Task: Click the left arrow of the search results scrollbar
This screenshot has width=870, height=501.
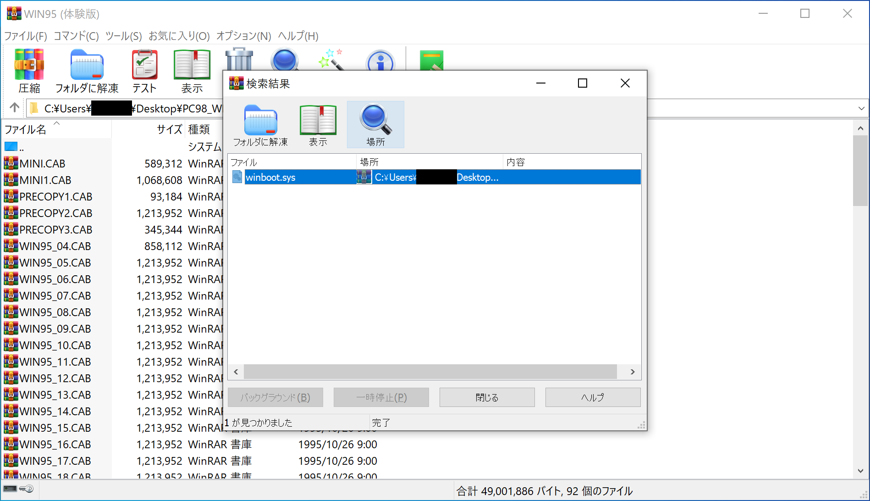Action: click(x=236, y=372)
